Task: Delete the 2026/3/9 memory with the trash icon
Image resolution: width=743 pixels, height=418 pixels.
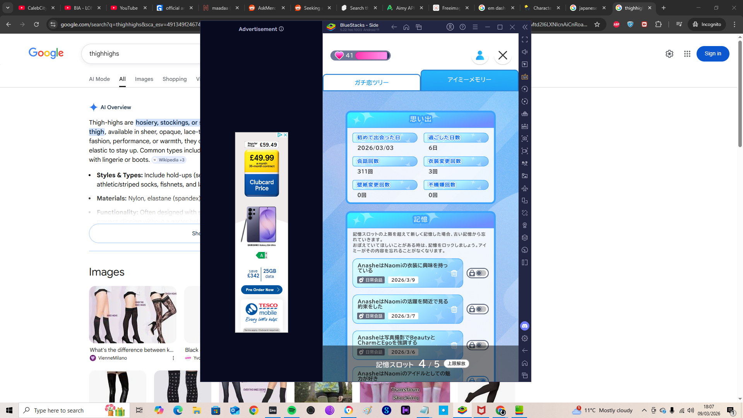Action: pos(454,273)
